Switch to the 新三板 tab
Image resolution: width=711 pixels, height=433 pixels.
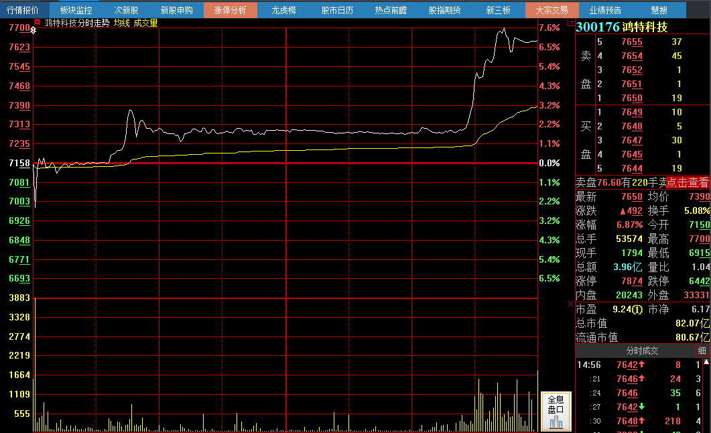coord(499,10)
